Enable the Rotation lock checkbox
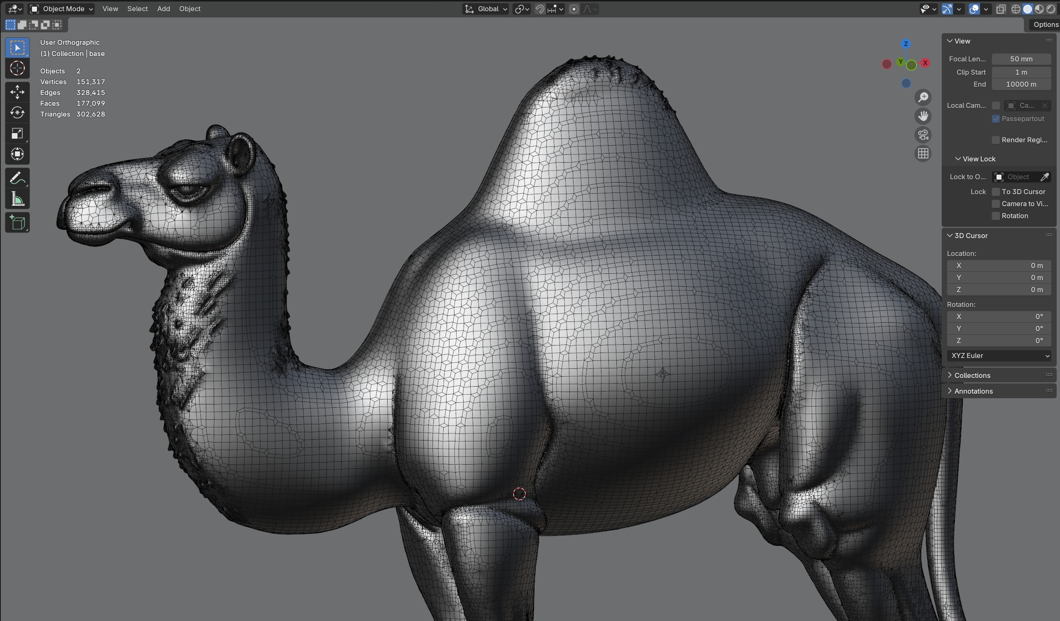 (x=995, y=216)
